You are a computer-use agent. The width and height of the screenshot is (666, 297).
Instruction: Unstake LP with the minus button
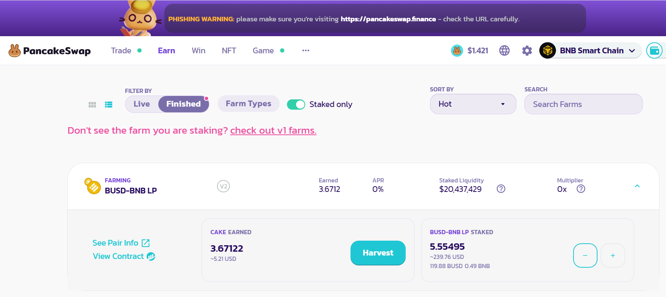[x=585, y=255]
